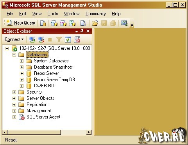Click the Filter funnel icon
Viewport: 188px width, 145px height.
click(x=59, y=39)
